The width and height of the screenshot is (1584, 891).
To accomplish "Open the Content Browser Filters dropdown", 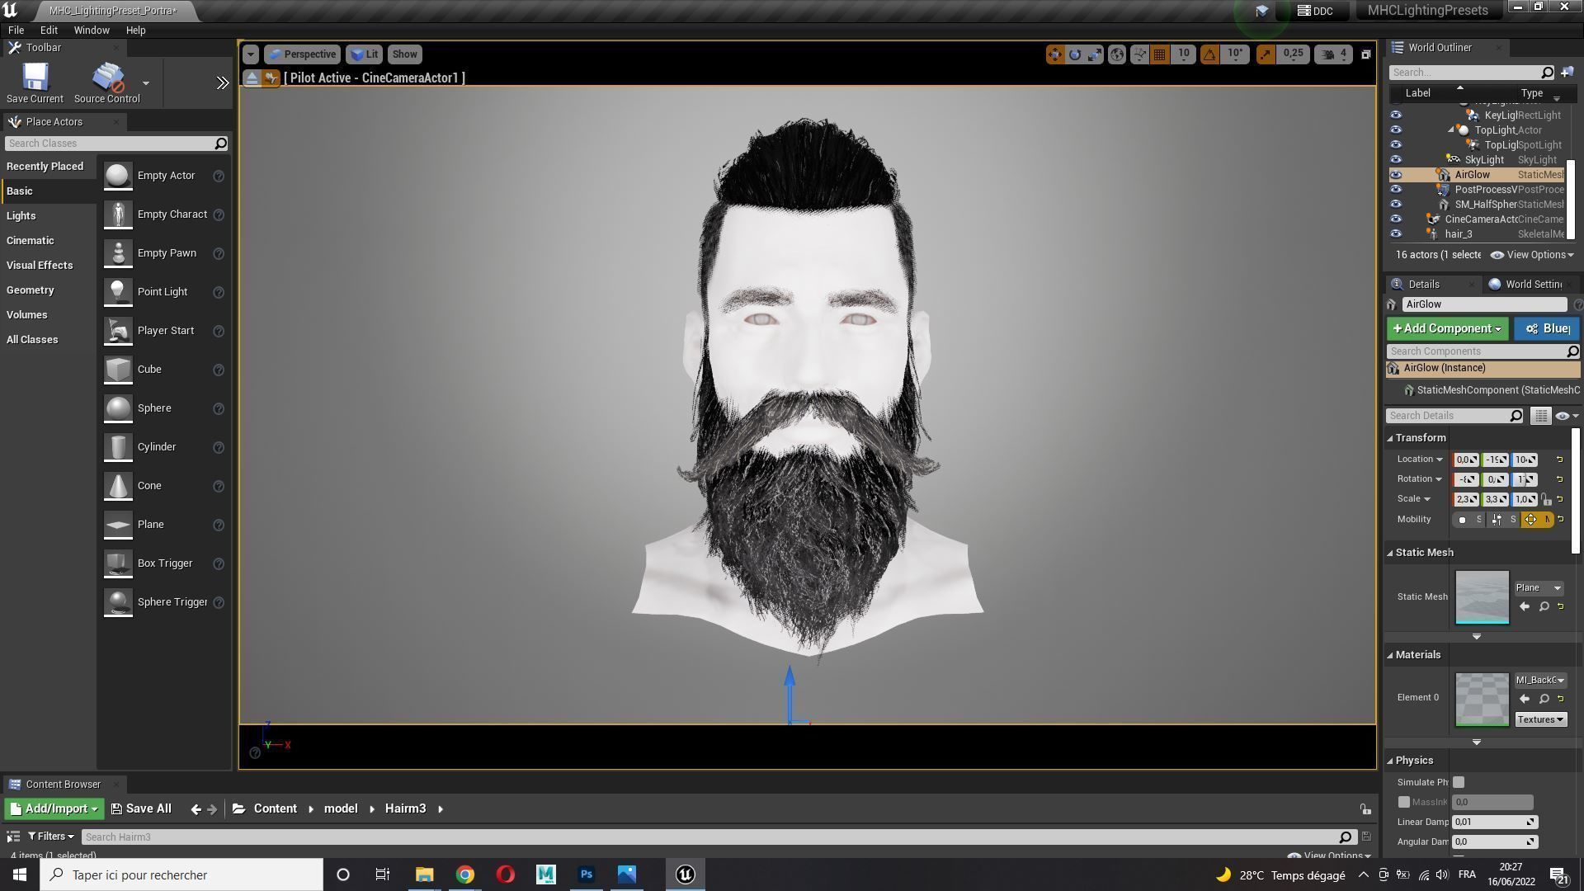I will point(51,837).
